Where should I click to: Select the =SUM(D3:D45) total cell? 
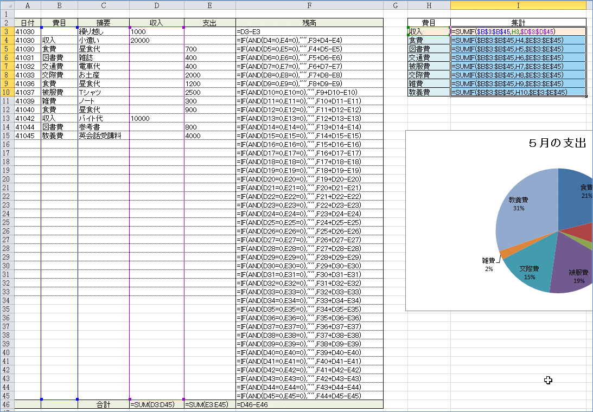click(156, 404)
